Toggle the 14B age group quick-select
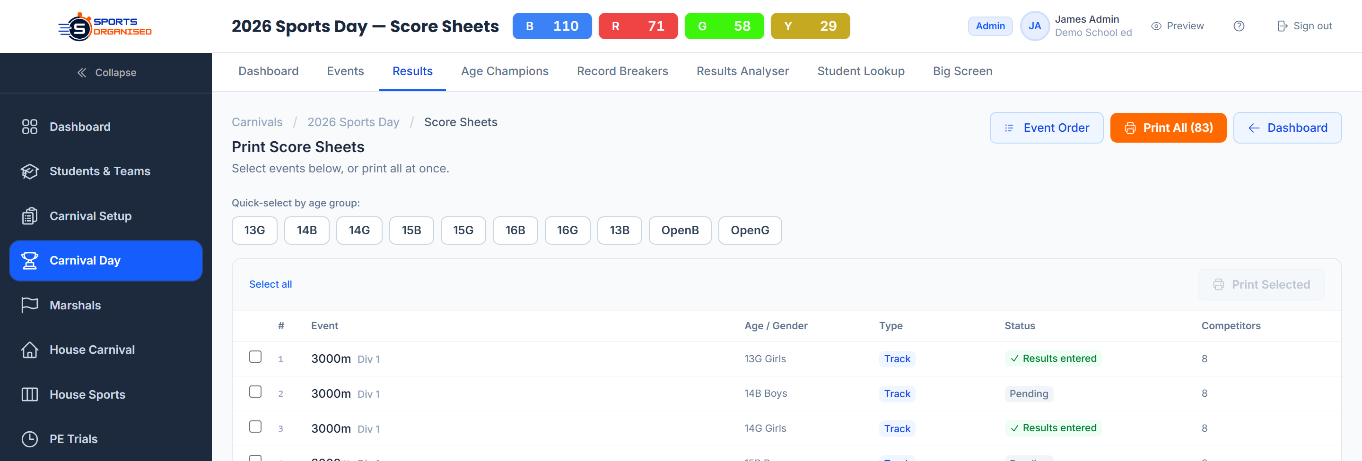1362x461 pixels. 306,230
